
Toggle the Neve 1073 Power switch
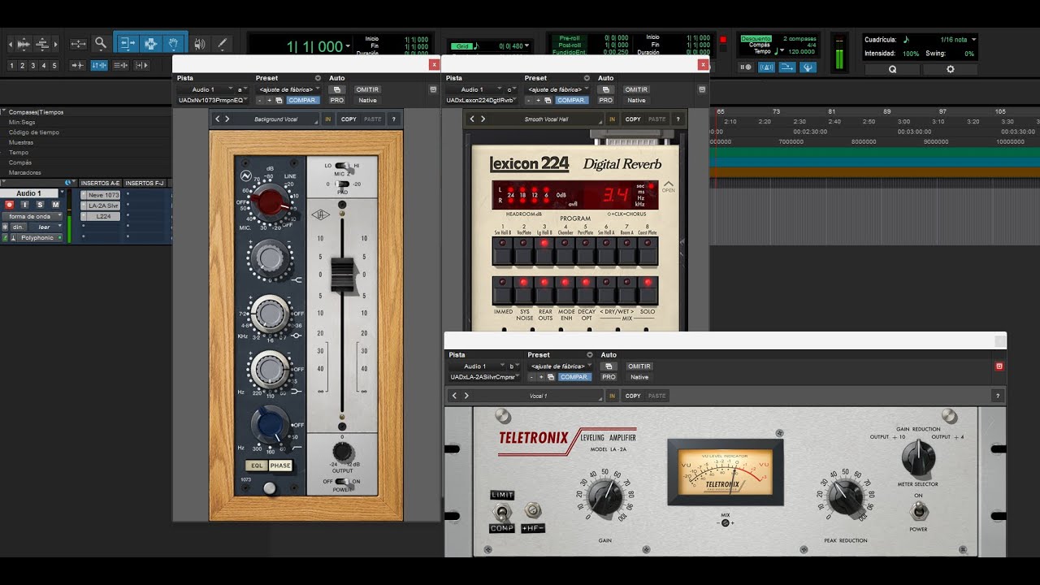343,481
